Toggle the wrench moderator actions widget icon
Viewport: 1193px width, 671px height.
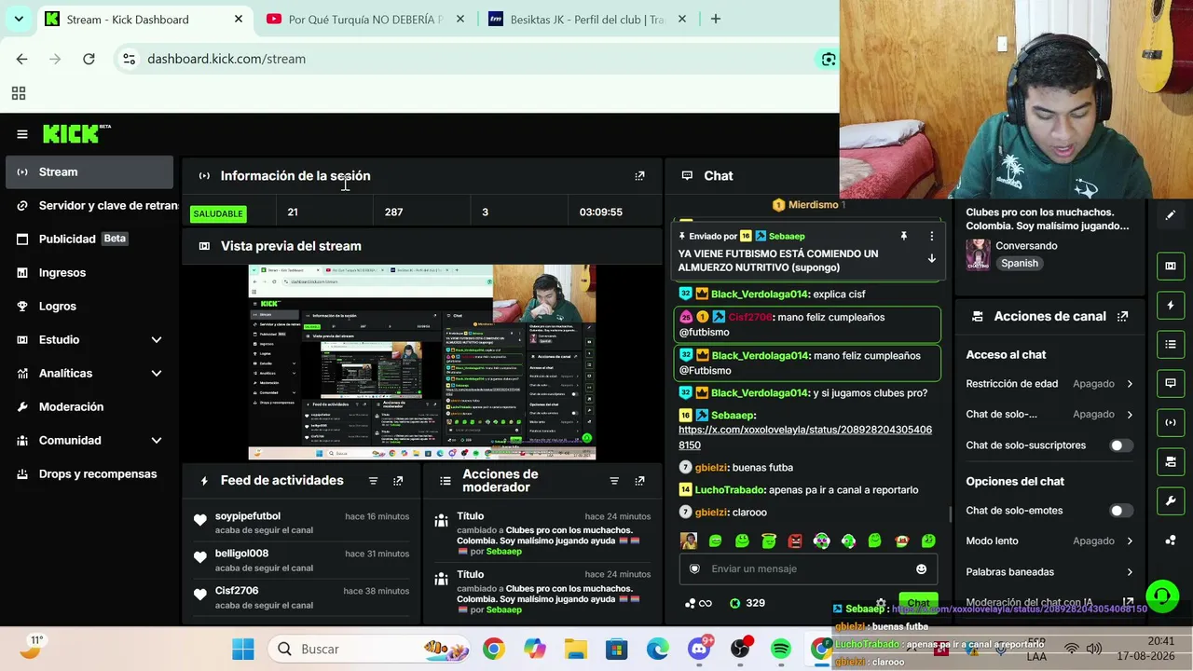click(x=1171, y=501)
